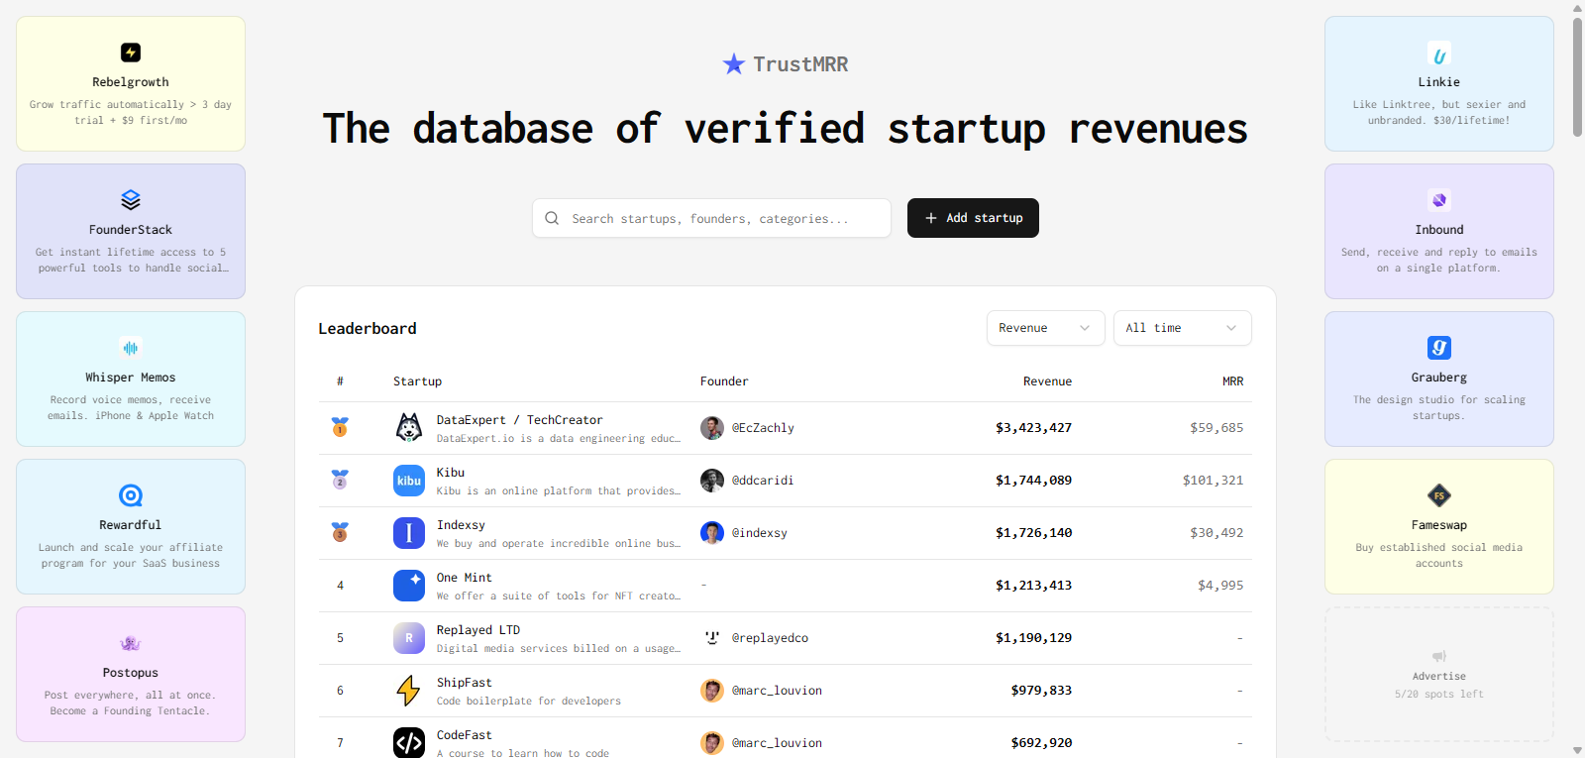The width and height of the screenshot is (1585, 758).
Task: Click the Revenue column header
Action: click(x=1047, y=381)
